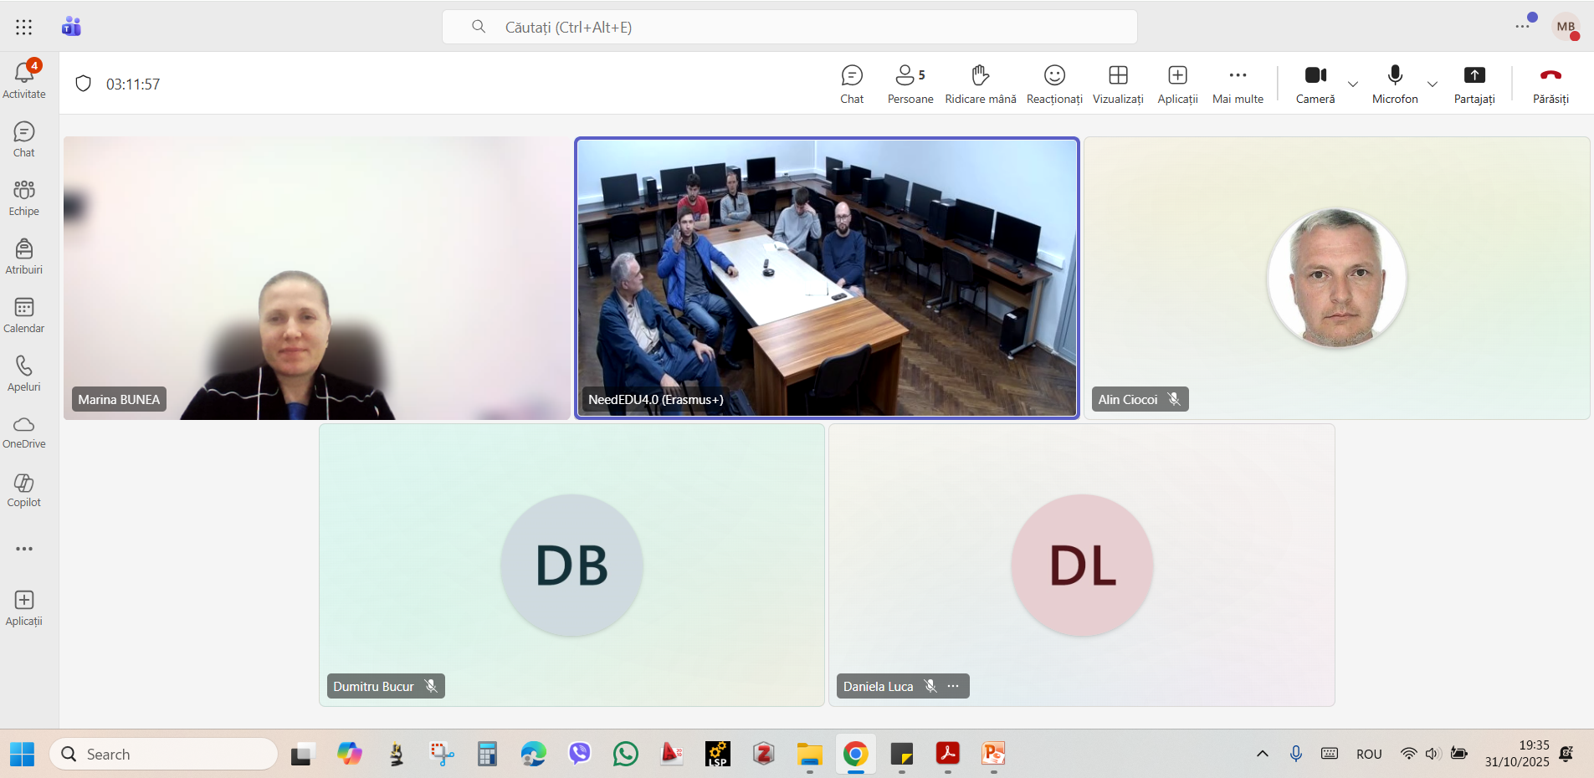
Task: Open Aplicații in the meeting toolbar
Action: [x=1177, y=84]
